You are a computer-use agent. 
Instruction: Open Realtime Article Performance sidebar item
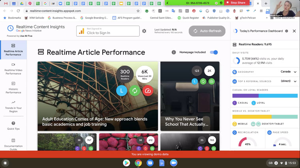(x=13, y=50)
